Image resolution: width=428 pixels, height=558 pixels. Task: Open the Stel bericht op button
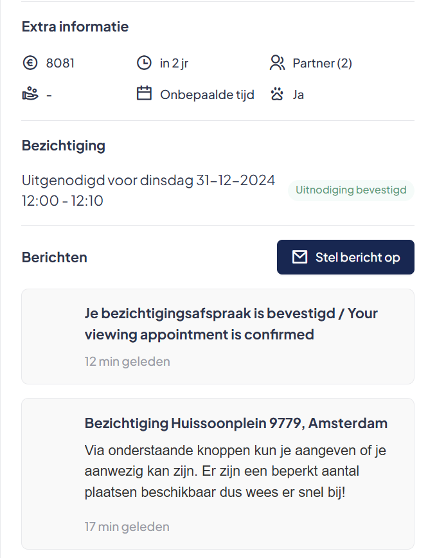pyautogui.click(x=346, y=257)
